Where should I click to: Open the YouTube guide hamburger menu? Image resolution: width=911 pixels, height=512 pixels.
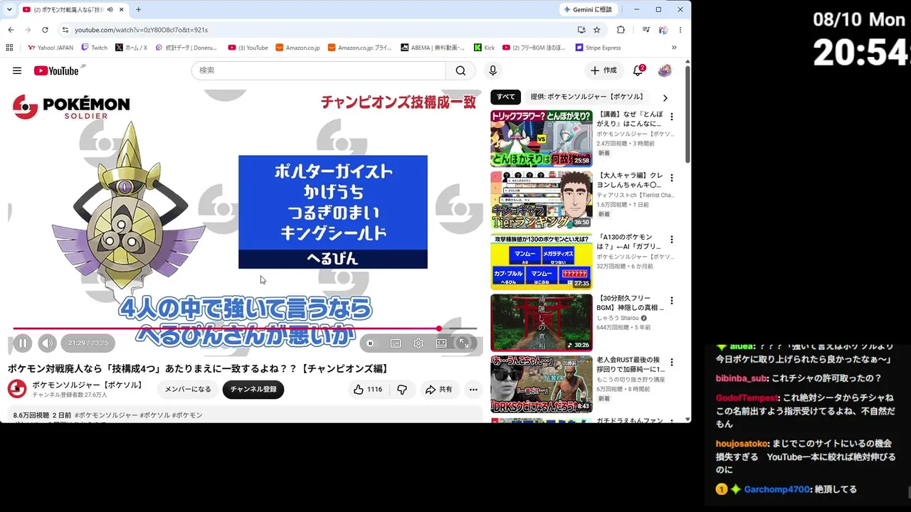point(17,70)
